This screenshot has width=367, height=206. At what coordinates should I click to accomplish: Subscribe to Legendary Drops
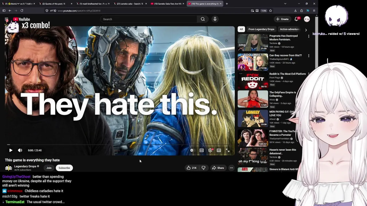tap(64, 168)
